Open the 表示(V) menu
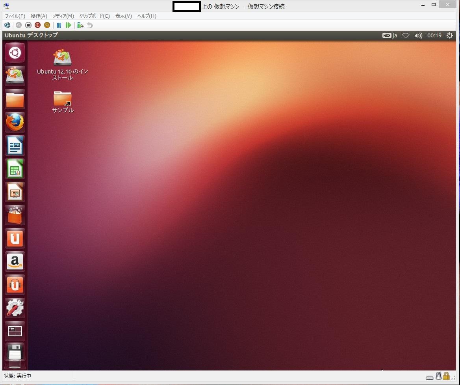460x385 pixels. coord(124,16)
